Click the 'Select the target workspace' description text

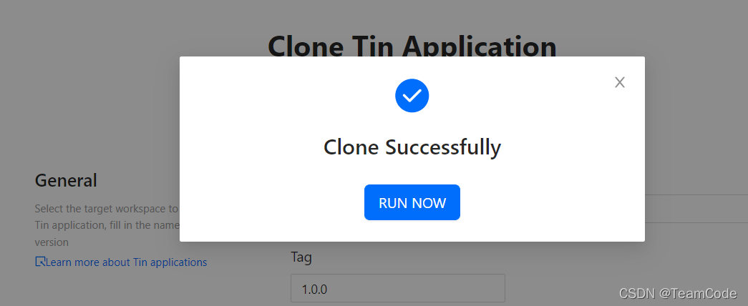(x=107, y=208)
